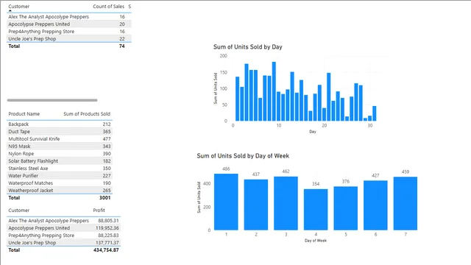Screen dimensions: 471x265
Task: Click the total value 74
Action: click(121, 46)
